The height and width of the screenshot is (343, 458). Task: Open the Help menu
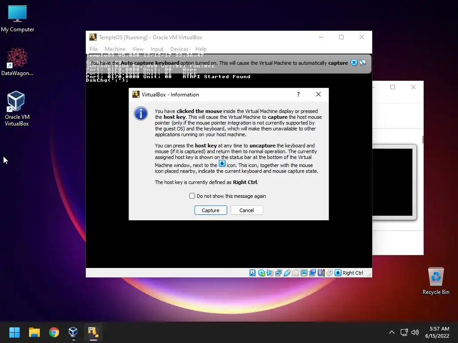[201, 49]
